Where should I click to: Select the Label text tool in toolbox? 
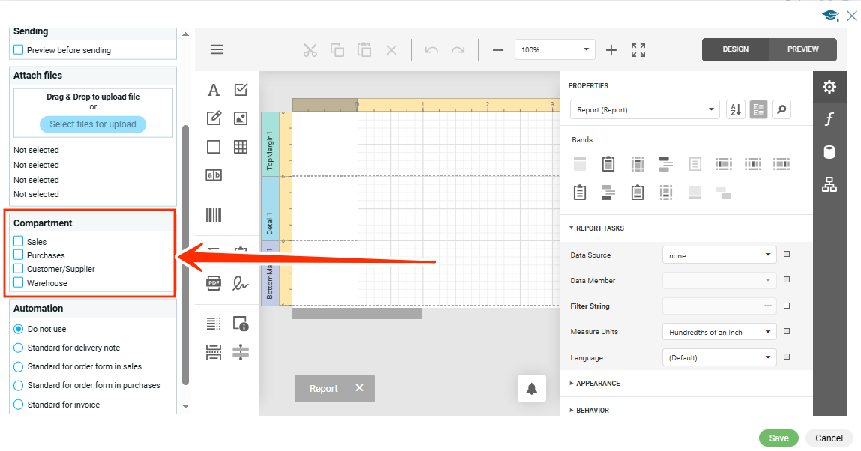(x=214, y=90)
